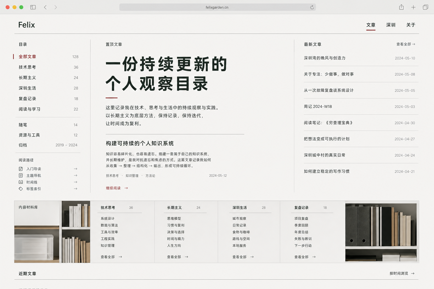The image size is (434, 289).
Task: Open 周记 2024-W18
Action: point(318,106)
